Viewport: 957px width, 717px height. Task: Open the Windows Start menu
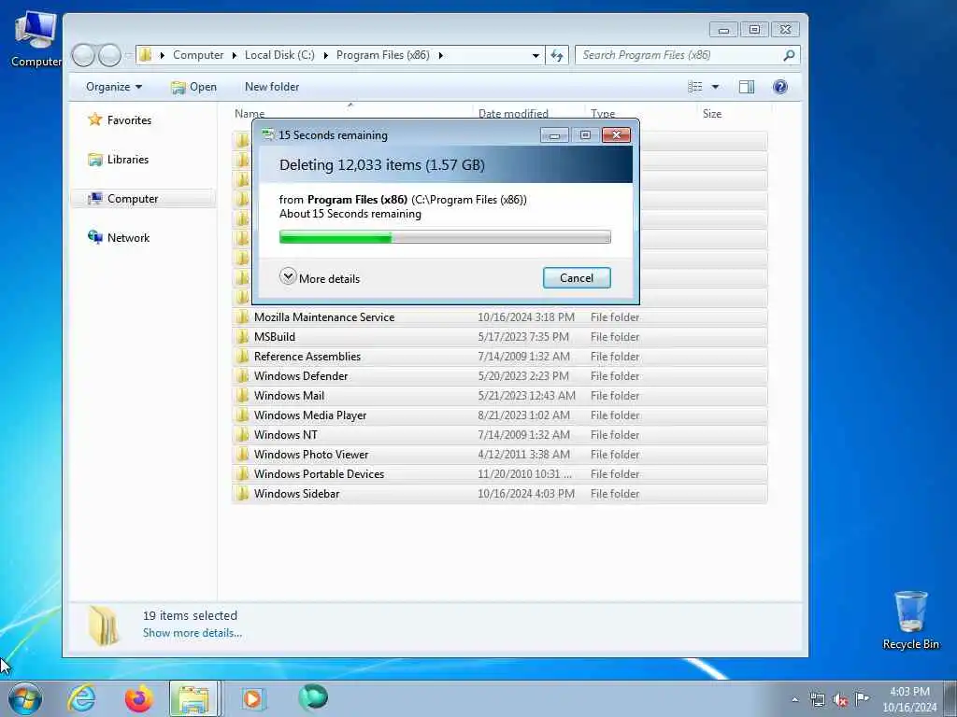[25, 698]
